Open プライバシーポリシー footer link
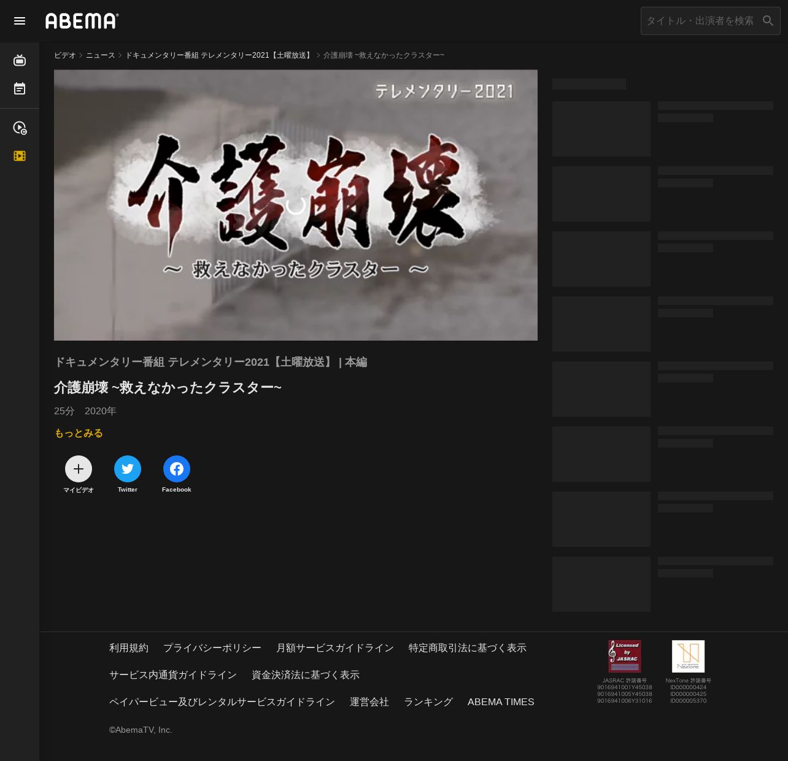 (212, 648)
